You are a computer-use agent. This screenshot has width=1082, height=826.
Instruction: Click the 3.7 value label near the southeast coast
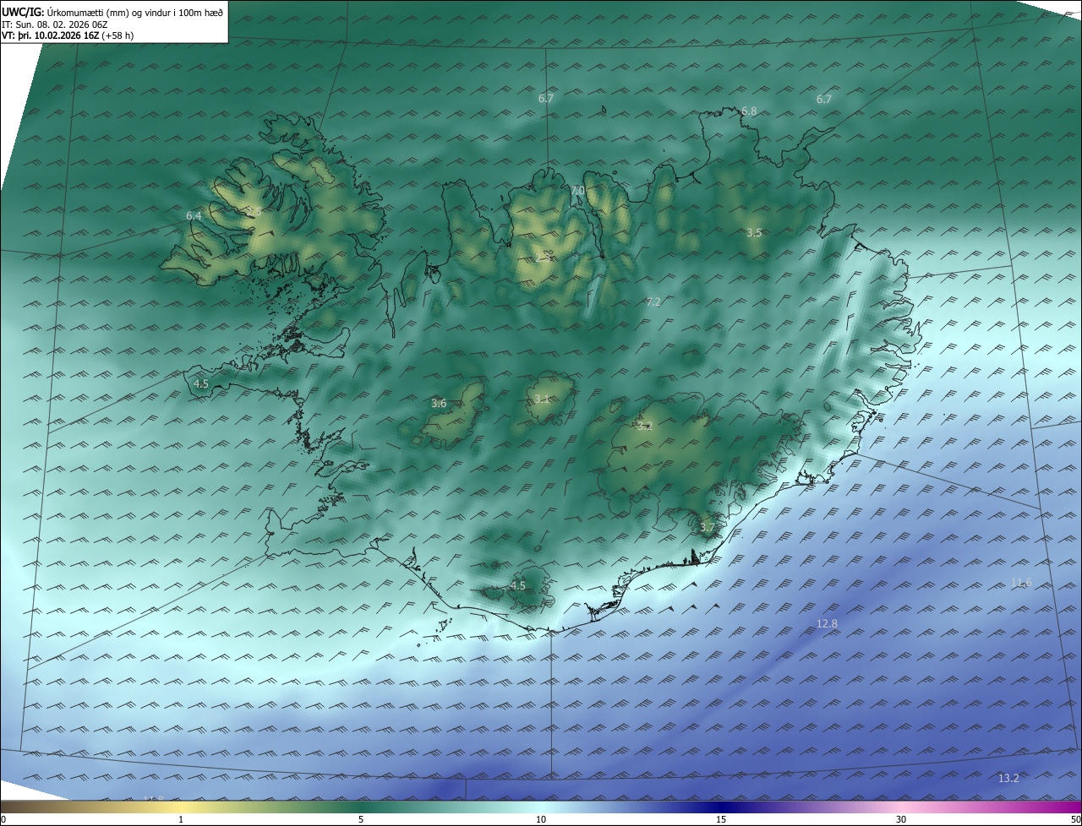(x=708, y=527)
